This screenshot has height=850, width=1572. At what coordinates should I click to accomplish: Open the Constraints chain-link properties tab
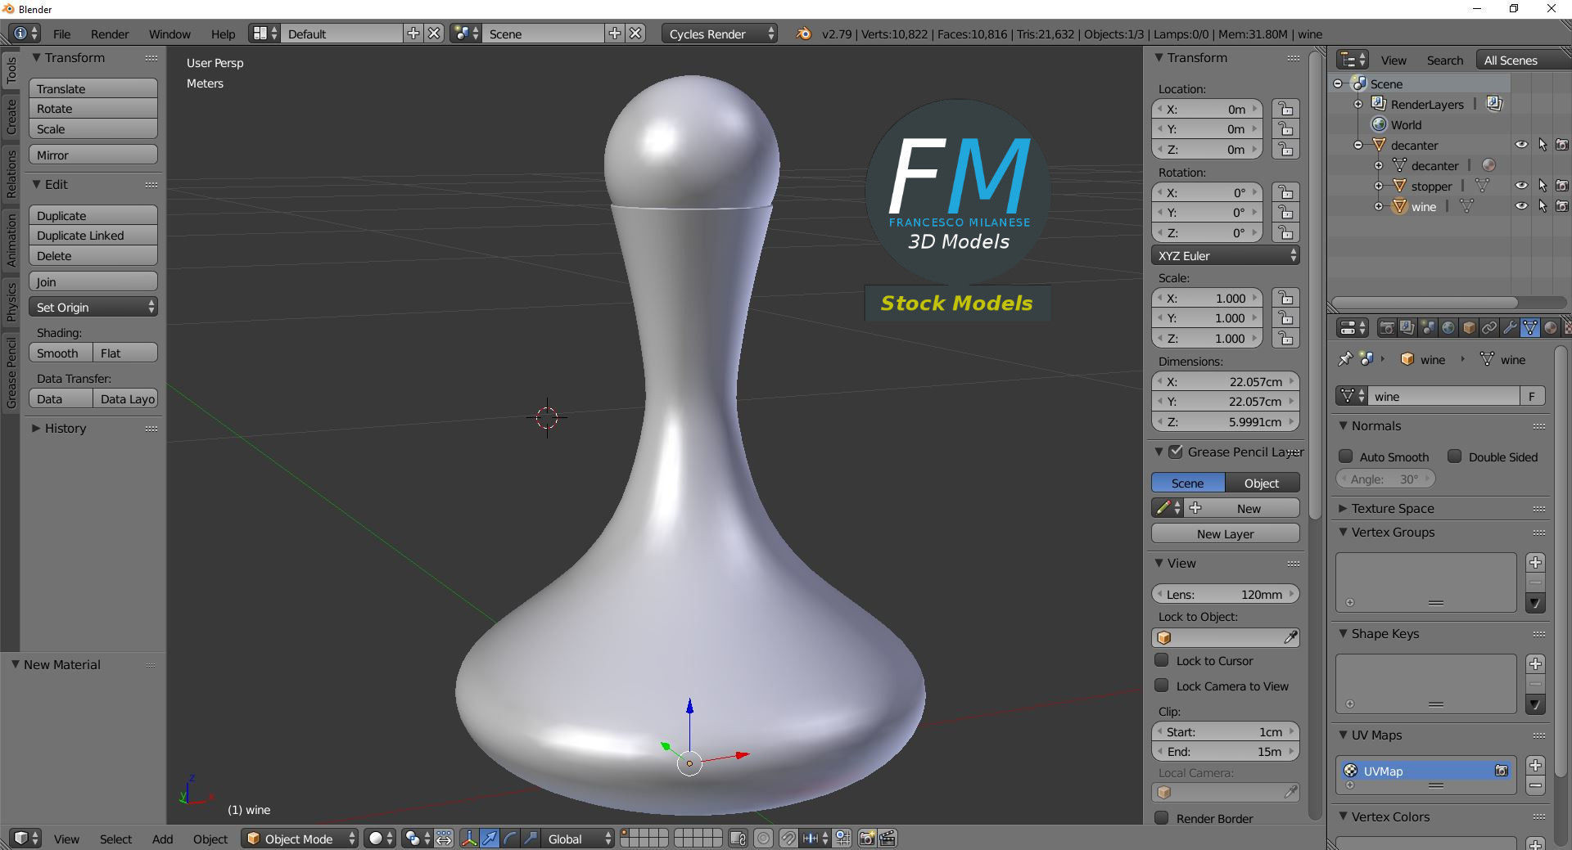point(1489,327)
